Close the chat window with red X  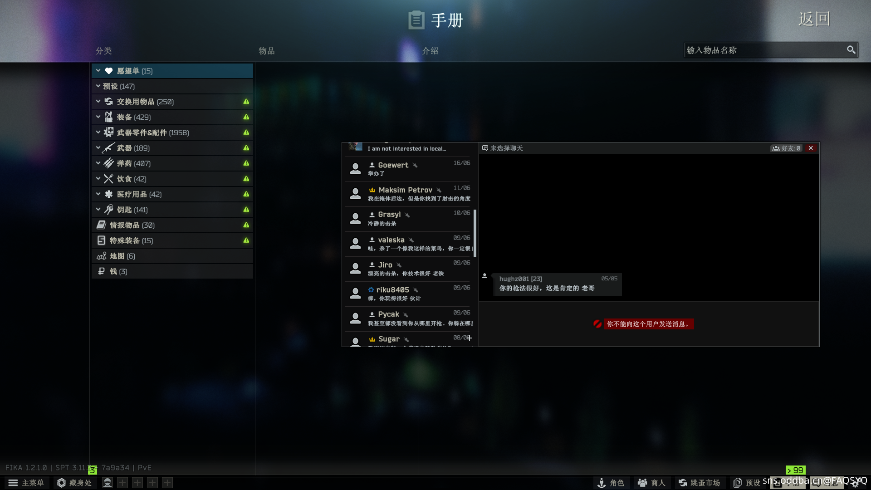pyautogui.click(x=811, y=148)
